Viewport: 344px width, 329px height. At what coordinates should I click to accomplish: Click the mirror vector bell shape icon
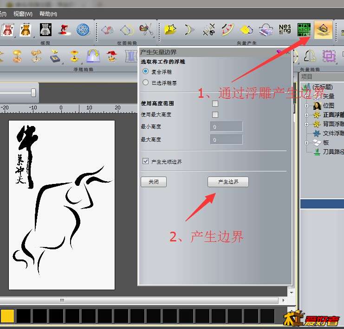tap(310, 56)
